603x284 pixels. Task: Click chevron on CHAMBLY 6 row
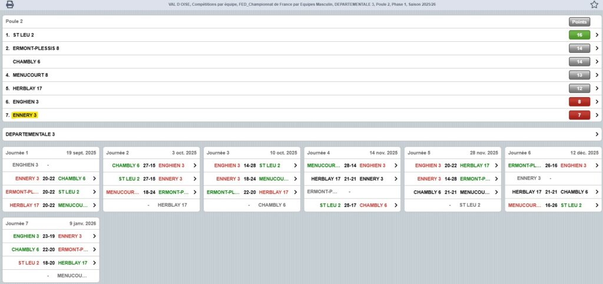click(597, 62)
